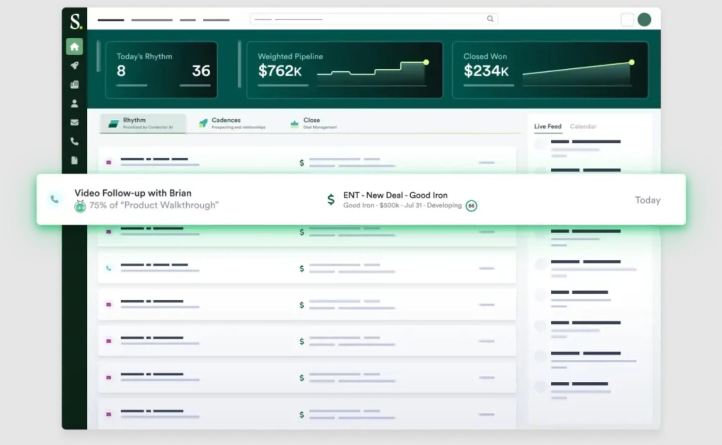Open the rocket icon in sidebar
The height and width of the screenshot is (445, 722).
[x=75, y=66]
